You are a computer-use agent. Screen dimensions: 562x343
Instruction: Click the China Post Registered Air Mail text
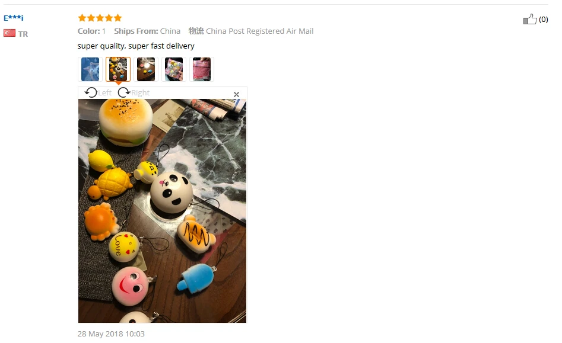pos(259,31)
